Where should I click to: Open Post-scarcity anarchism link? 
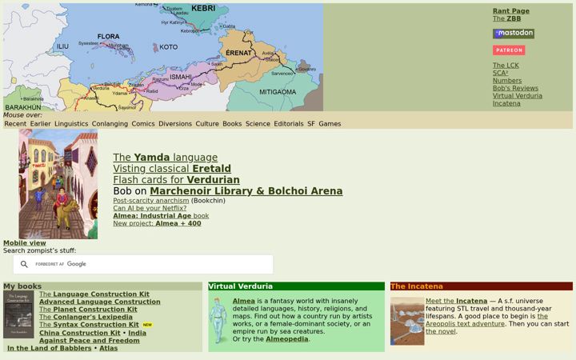pyautogui.click(x=151, y=201)
